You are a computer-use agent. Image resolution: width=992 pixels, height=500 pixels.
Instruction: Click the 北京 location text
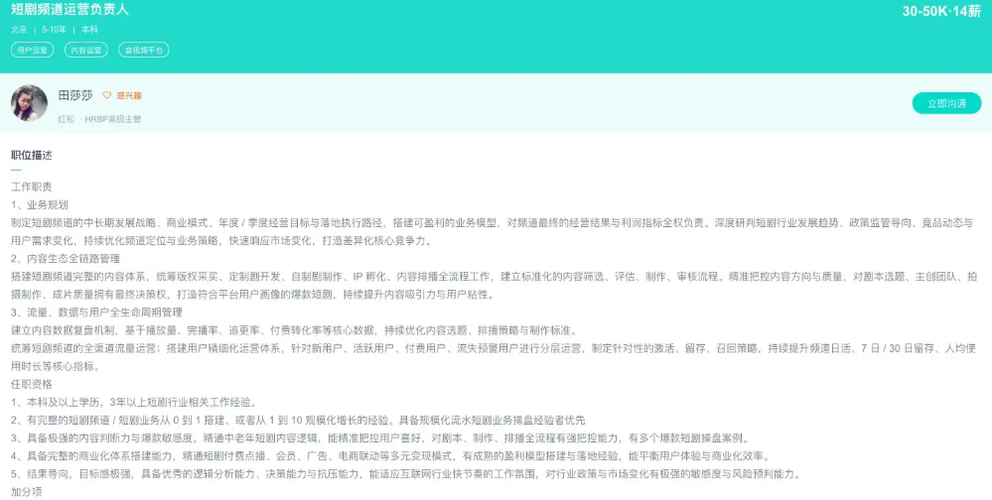tap(19, 30)
